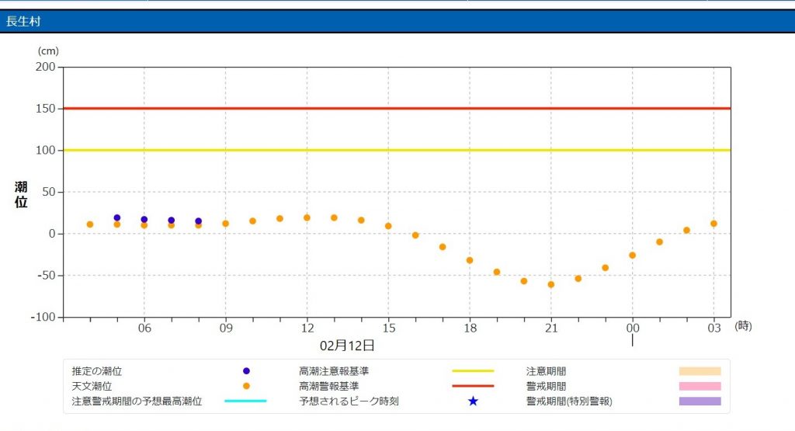This screenshot has width=795, height=431.
Task: Select the orange tide point at 00時
Action: pyautogui.click(x=632, y=255)
